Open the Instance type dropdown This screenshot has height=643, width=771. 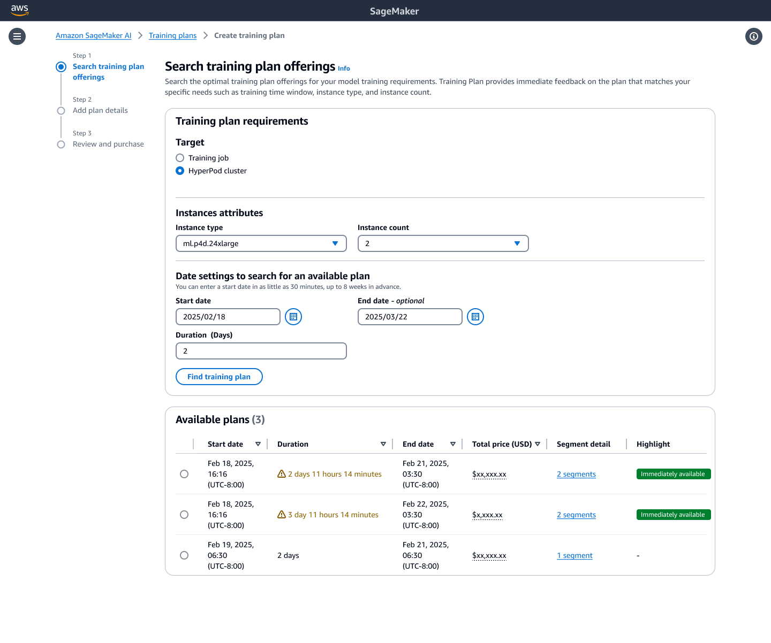point(261,243)
